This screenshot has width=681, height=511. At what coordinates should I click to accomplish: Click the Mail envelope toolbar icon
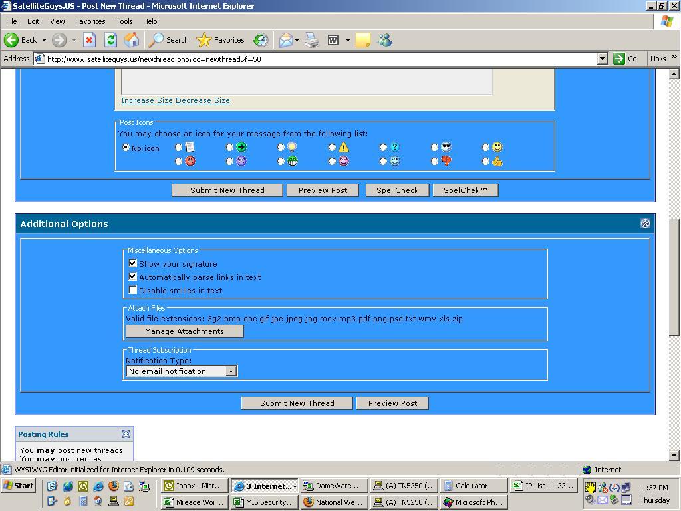pyautogui.click(x=286, y=40)
